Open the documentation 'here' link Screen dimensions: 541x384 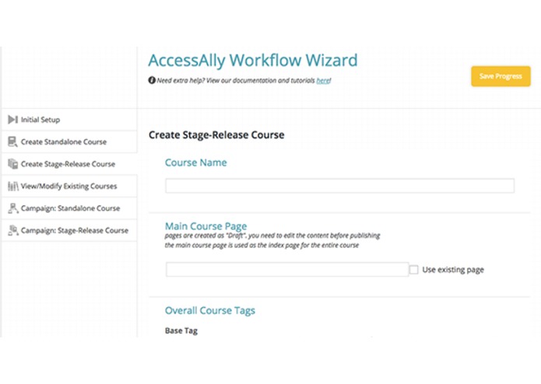pos(323,81)
